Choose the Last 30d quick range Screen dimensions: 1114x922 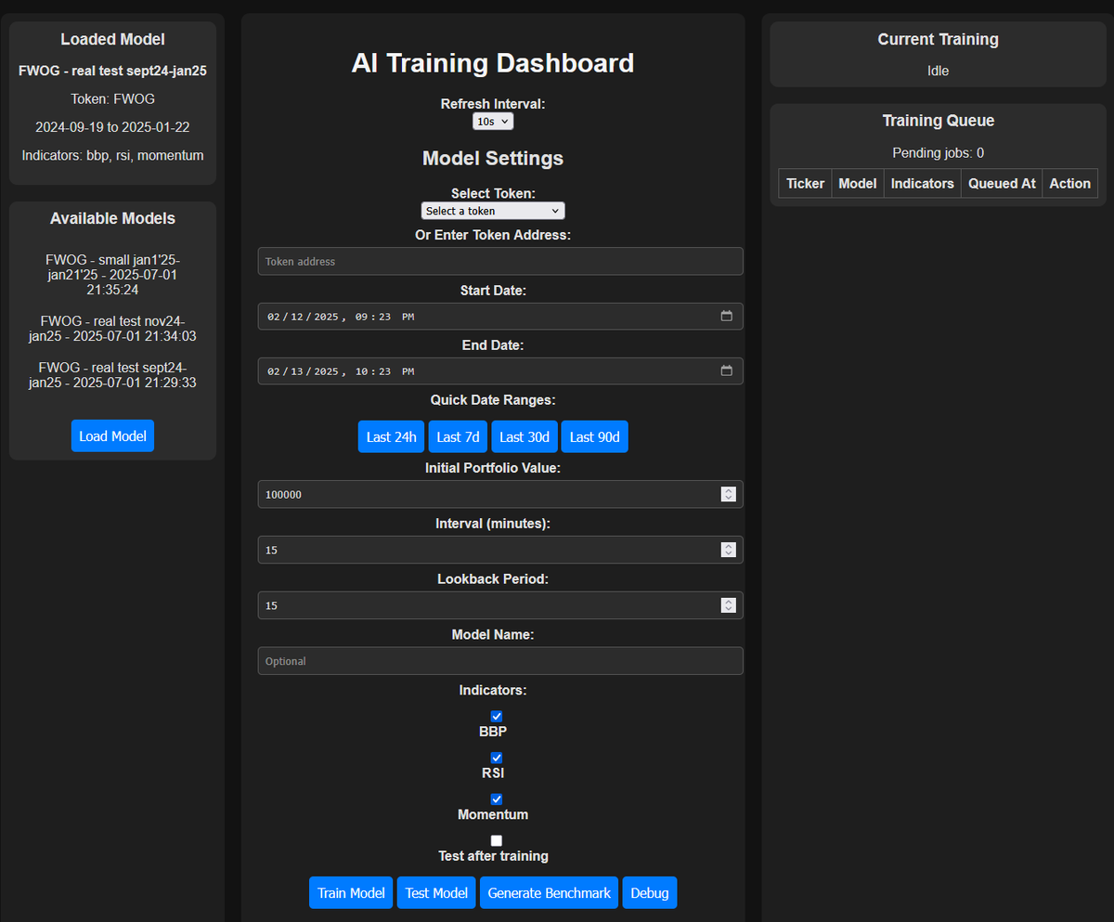(525, 436)
